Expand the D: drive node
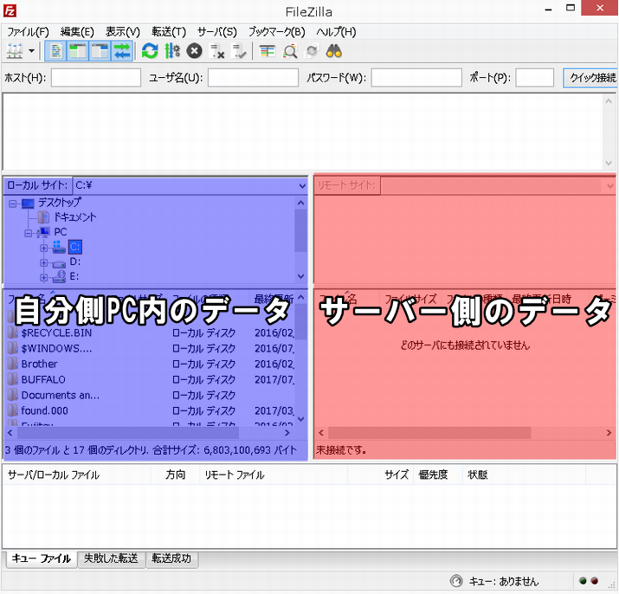The width and height of the screenshot is (619, 594). tap(44, 262)
